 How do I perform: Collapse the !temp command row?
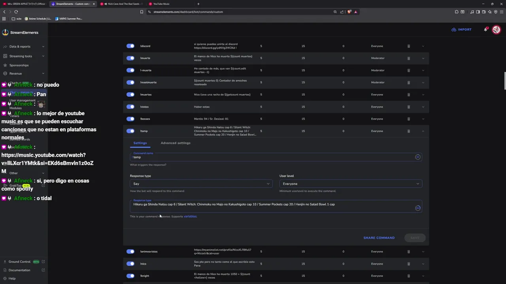423,131
